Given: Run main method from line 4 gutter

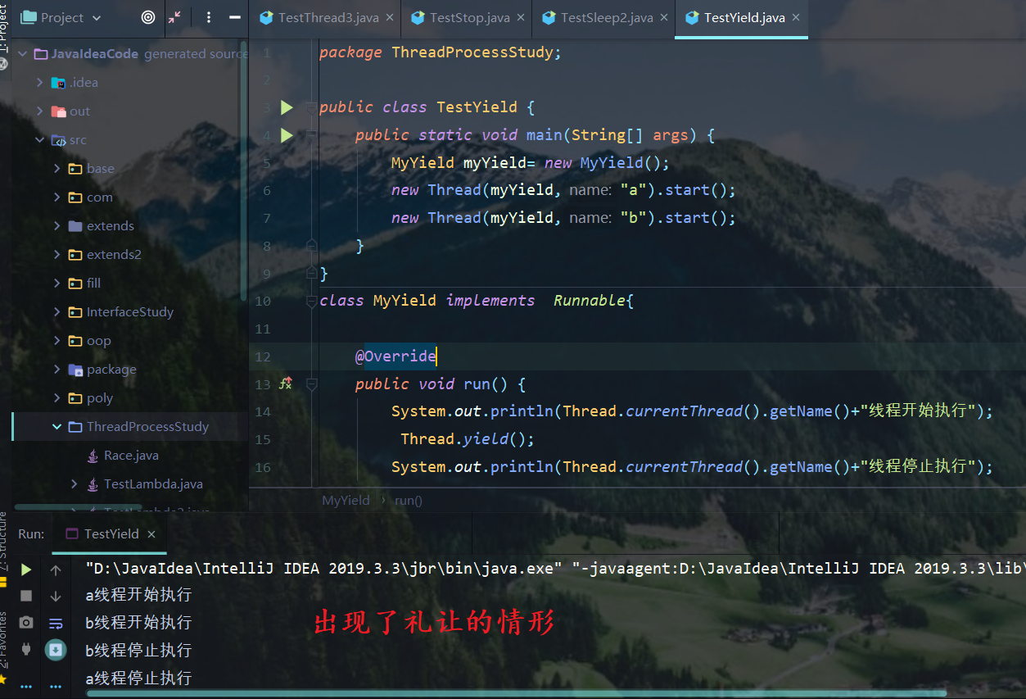Looking at the screenshot, I should [x=287, y=135].
